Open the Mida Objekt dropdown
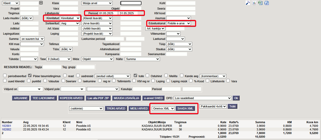Screen dimensions: 321x140 point(97,59)
